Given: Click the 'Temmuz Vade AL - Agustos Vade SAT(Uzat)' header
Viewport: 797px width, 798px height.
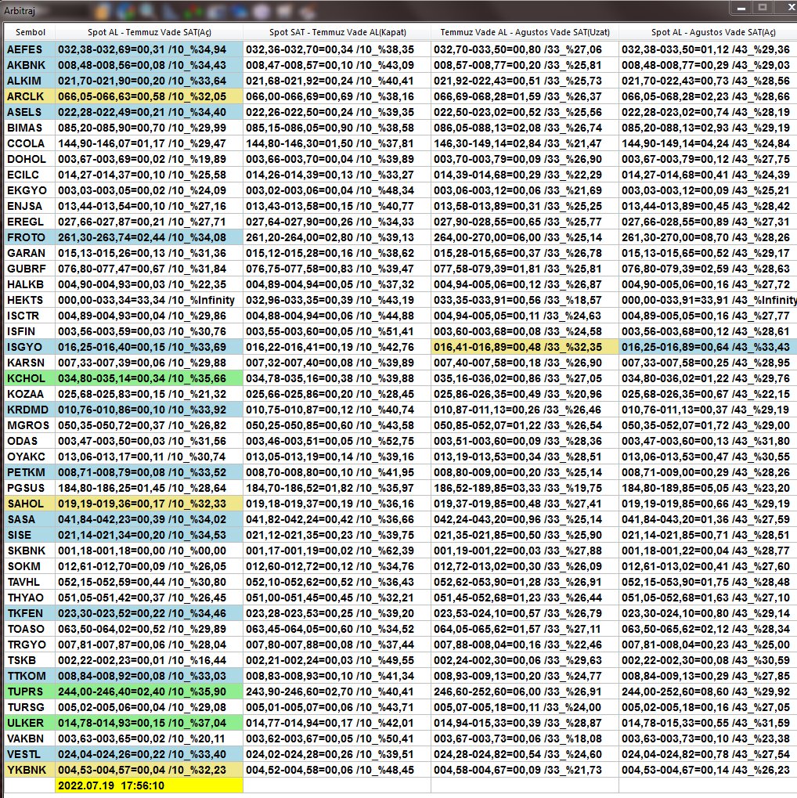Looking at the screenshot, I should pyautogui.click(x=525, y=32).
